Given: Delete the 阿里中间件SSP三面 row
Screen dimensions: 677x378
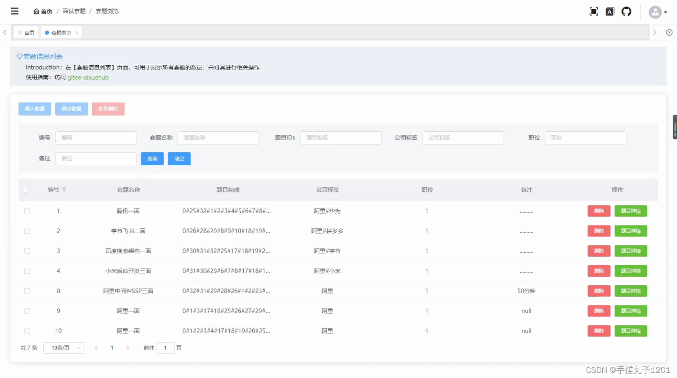Looking at the screenshot, I should tap(599, 291).
